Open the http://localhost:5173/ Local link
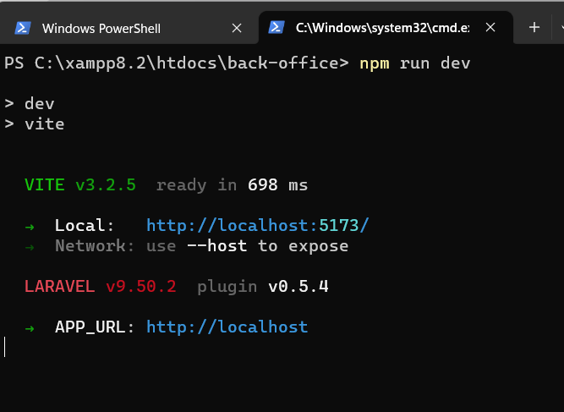The width and height of the screenshot is (564, 412). pos(258,226)
